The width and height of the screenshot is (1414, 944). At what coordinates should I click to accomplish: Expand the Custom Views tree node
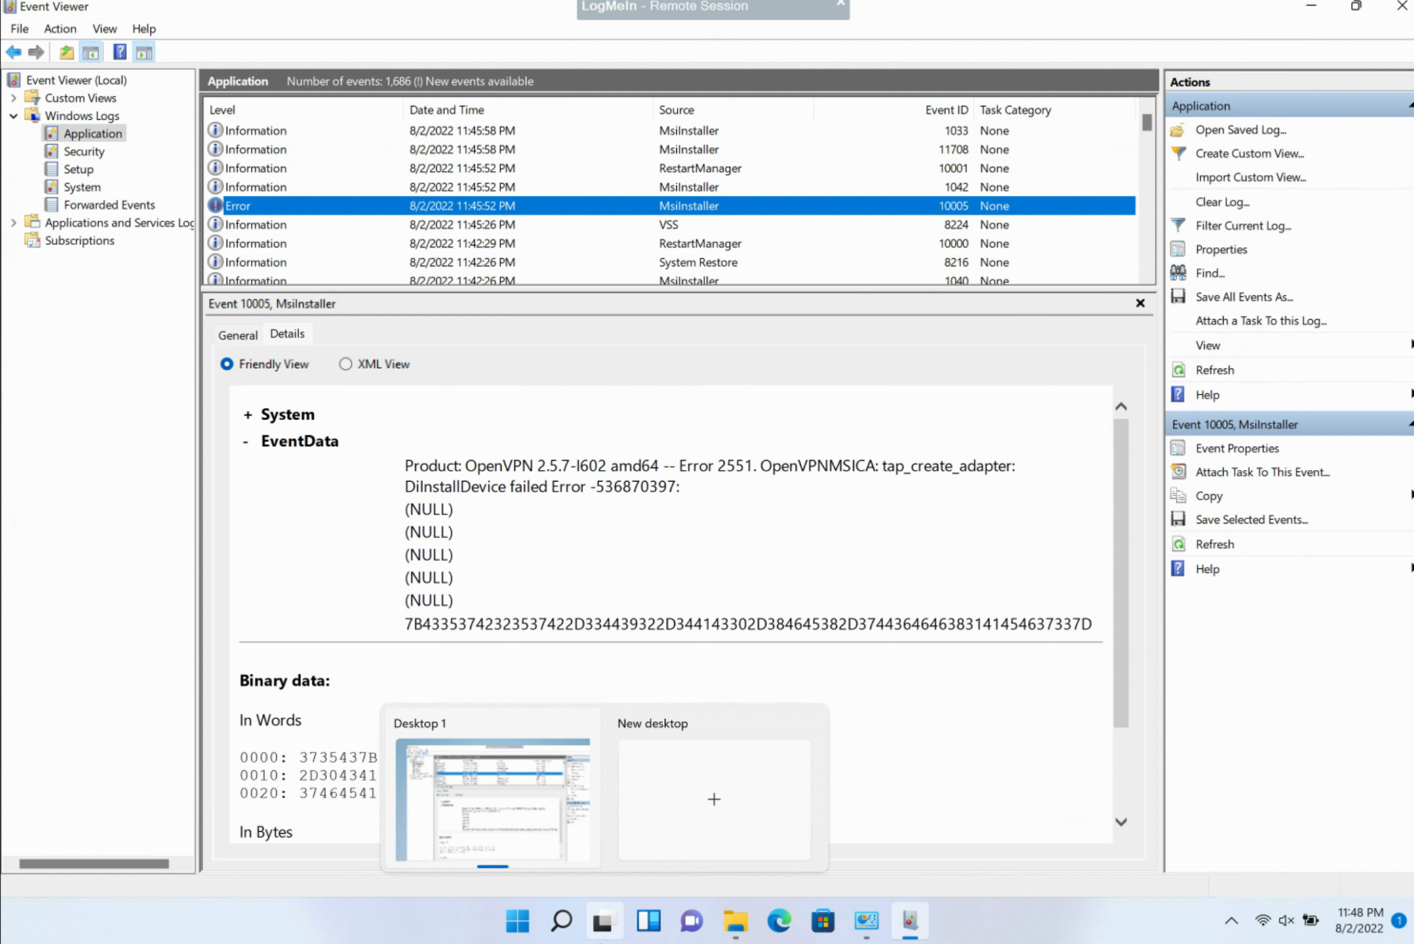[x=13, y=98]
